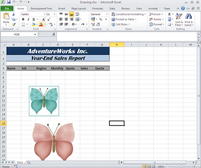Click the Insert cells button

pyautogui.click(x=156, y=14)
